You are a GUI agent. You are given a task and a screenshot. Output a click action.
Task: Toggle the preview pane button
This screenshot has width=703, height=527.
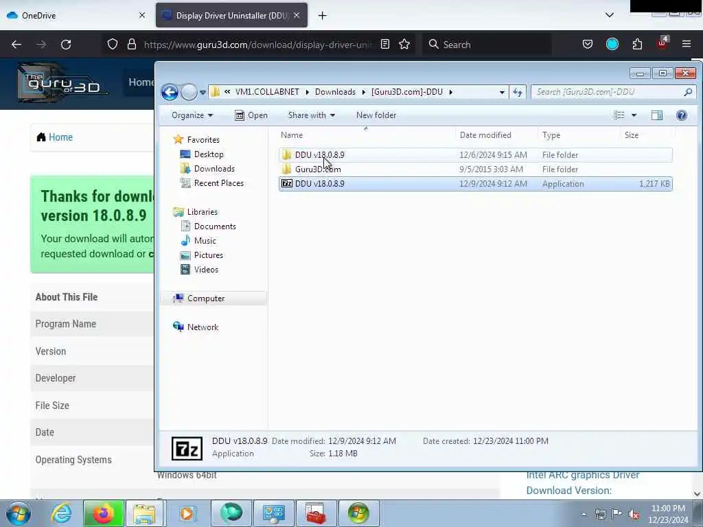pos(657,115)
